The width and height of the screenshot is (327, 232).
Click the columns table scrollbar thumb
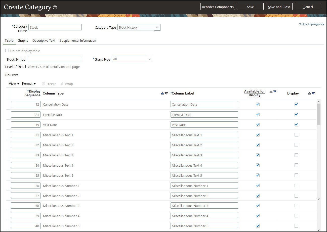[x=319, y=114]
